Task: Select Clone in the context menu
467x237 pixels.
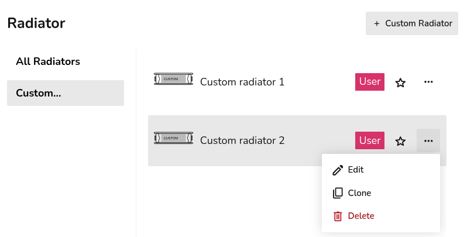Action: click(x=359, y=193)
